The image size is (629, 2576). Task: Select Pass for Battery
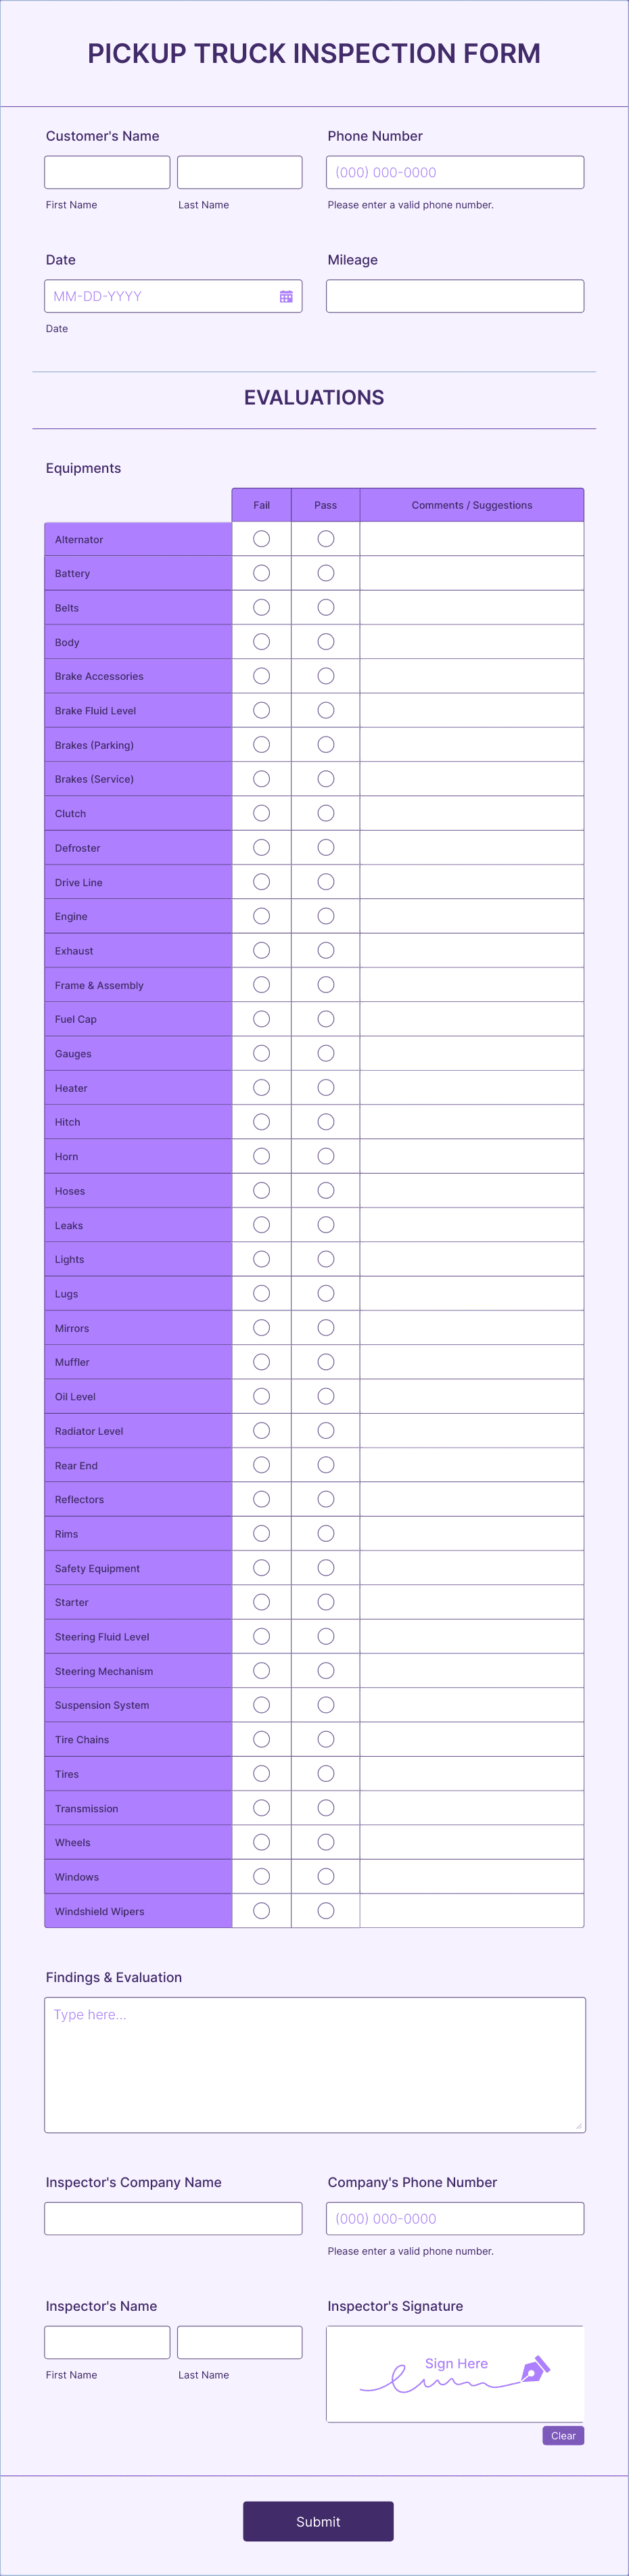326,573
